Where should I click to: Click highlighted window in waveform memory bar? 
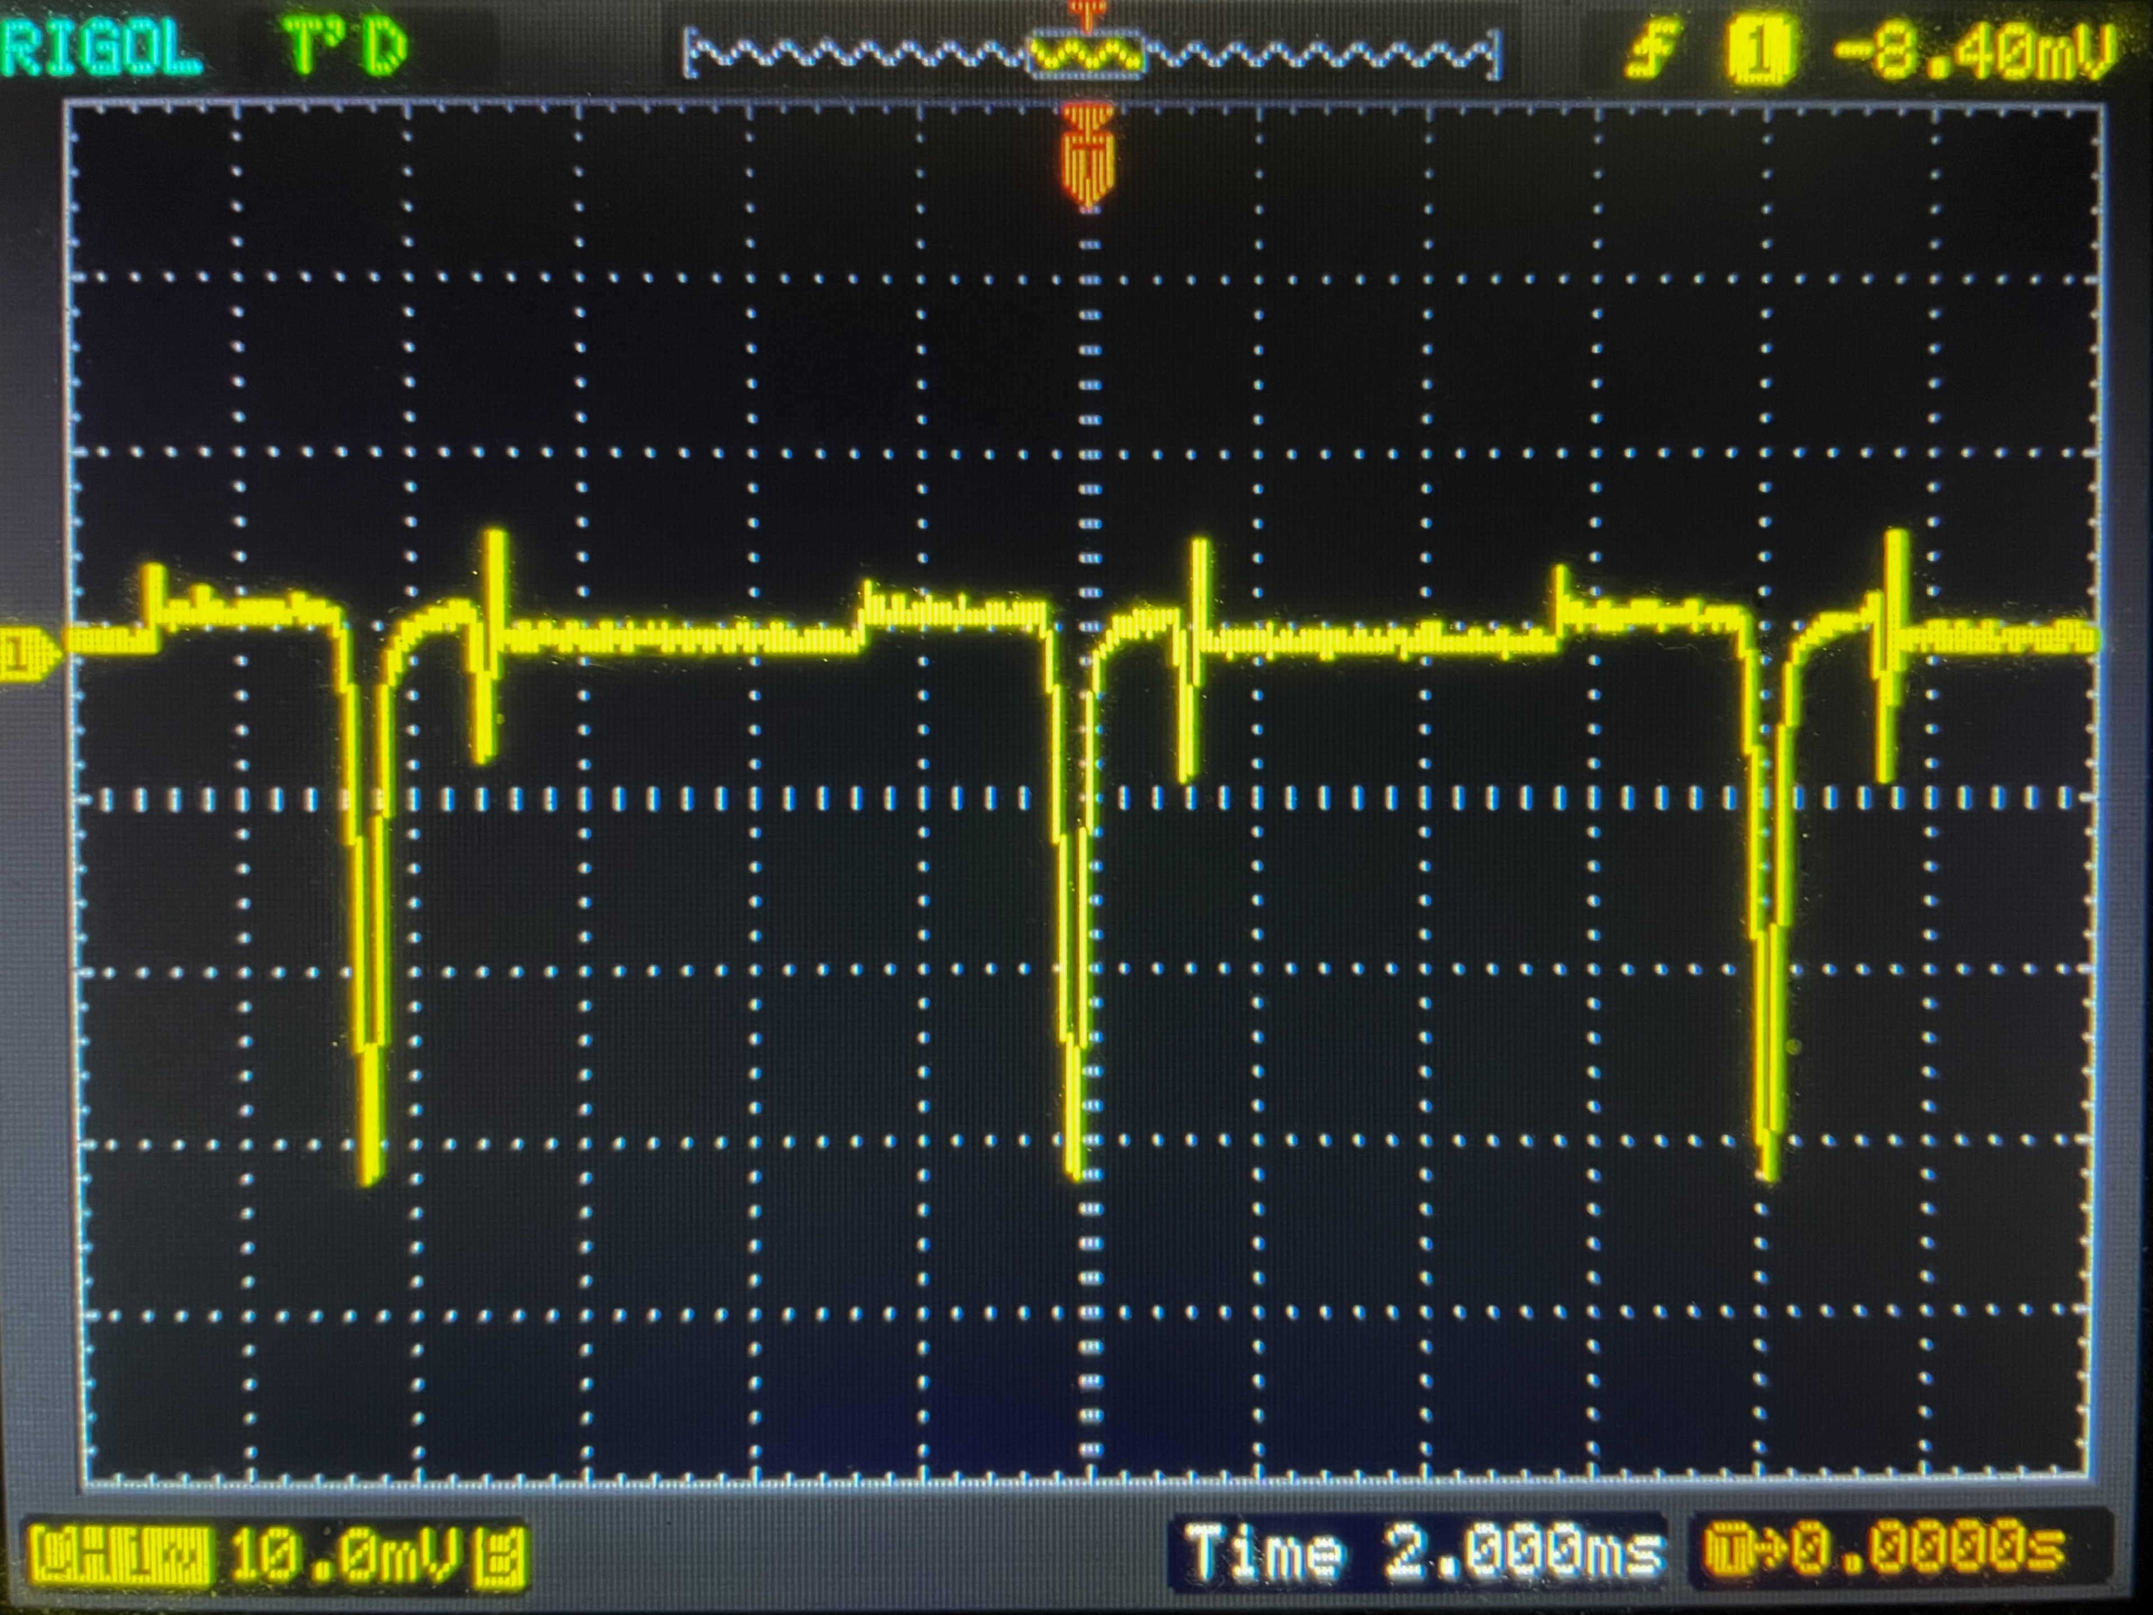pyautogui.click(x=1086, y=54)
